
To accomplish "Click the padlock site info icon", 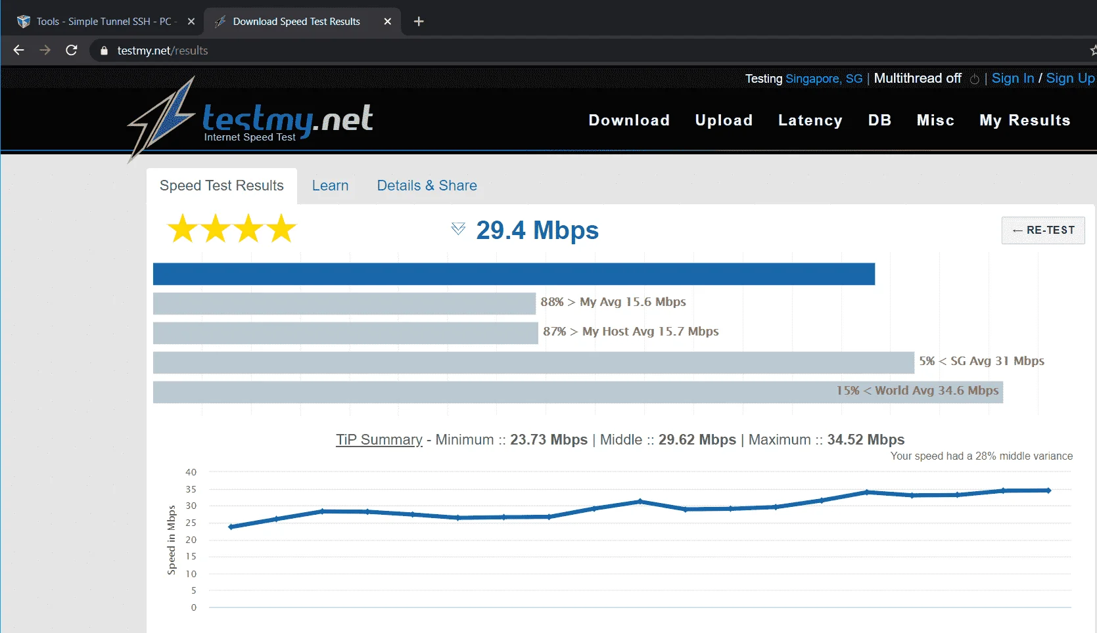I will (x=104, y=51).
